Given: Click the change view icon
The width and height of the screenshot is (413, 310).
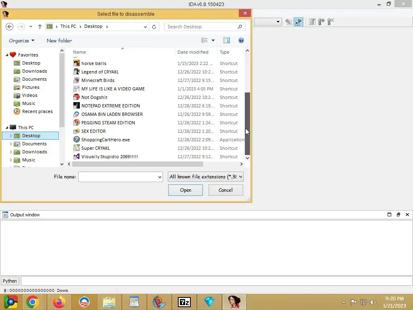Looking at the screenshot, I should (204, 40).
